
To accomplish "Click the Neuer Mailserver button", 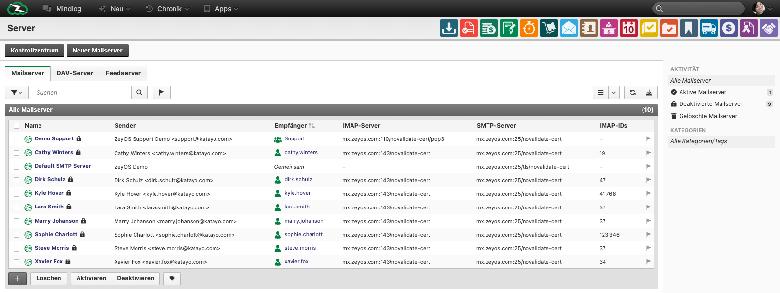I will pyautogui.click(x=97, y=51).
